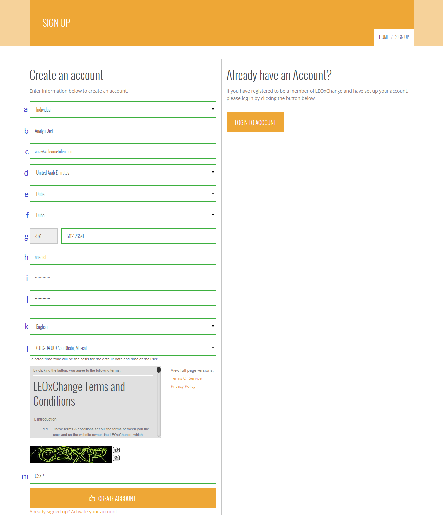The width and height of the screenshot is (443, 519).
Task: Click the HOME breadcrumb link
Action: point(384,37)
